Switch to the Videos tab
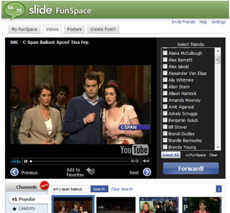Viewport: 230px width, 213px height. point(52,29)
